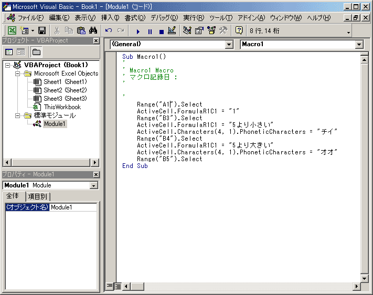The width and height of the screenshot is (373, 295).
Task: Open the 書式(O) menu
Action: (135, 18)
